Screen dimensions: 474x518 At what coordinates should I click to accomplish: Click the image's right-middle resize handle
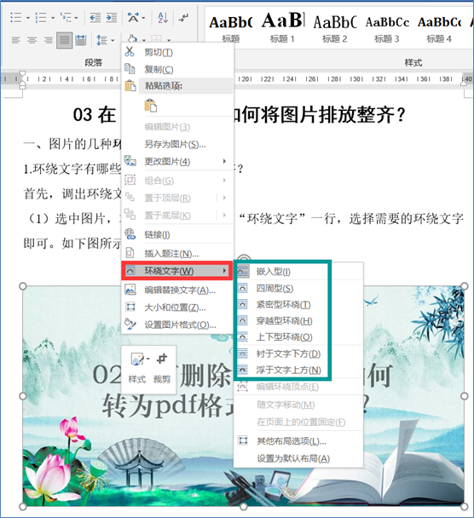point(464,396)
